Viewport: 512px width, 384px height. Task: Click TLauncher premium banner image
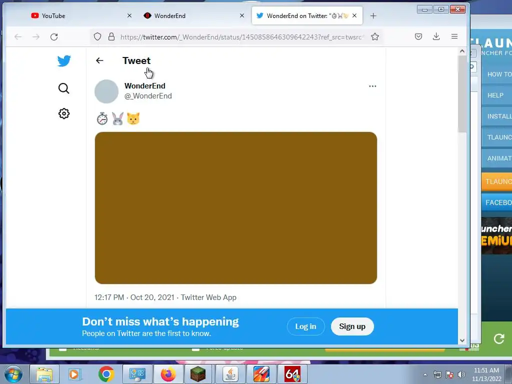point(496,236)
